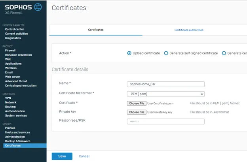Click the Save button
247x162 pixels.
(62, 156)
